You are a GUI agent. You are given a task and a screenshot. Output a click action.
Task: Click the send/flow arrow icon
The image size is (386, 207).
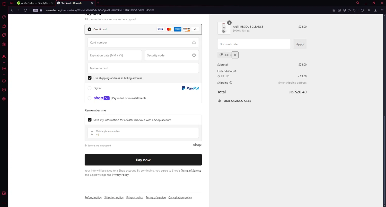tap(349, 10)
